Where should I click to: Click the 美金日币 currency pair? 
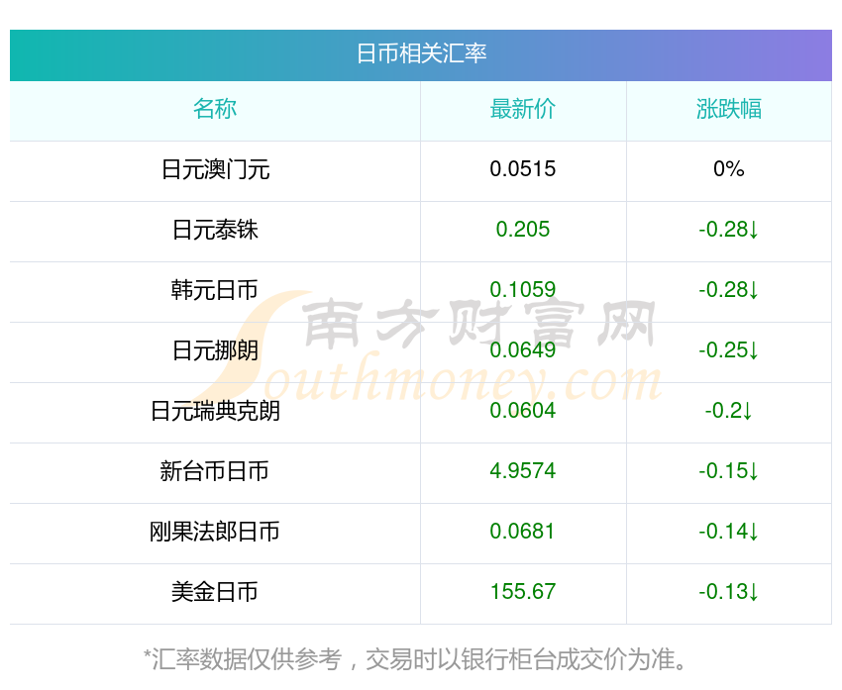click(215, 592)
